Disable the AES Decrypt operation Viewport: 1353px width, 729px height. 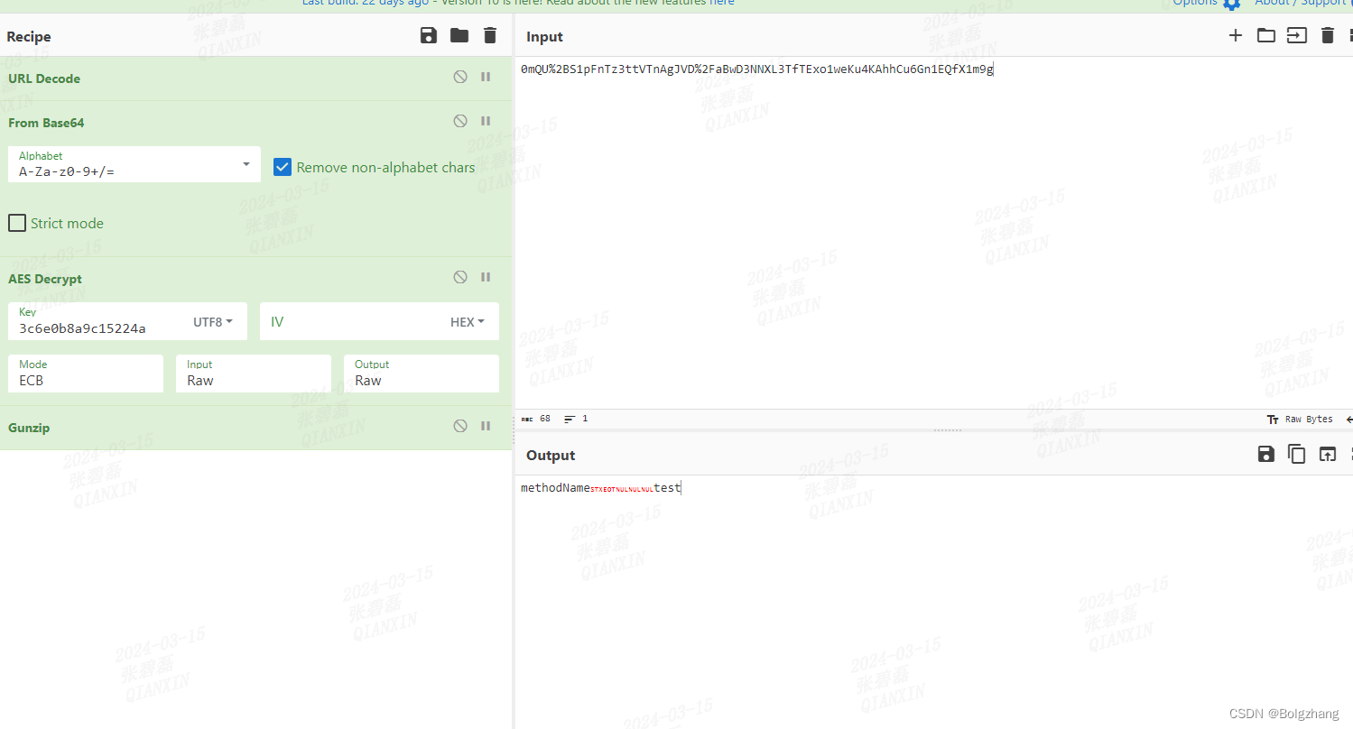point(460,278)
